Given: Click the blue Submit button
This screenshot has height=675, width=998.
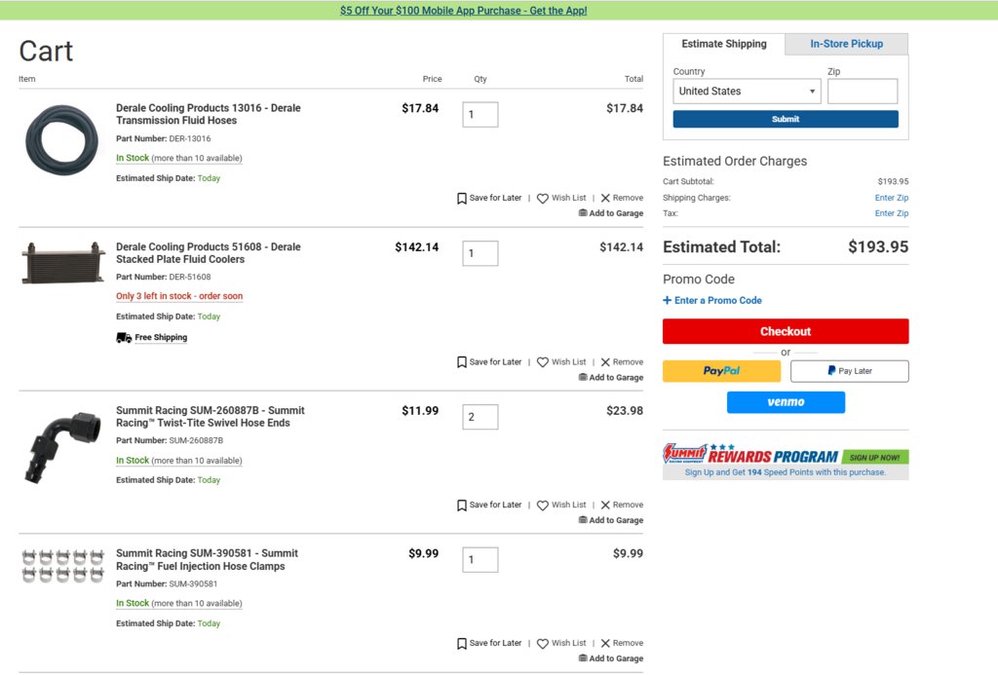Looking at the screenshot, I should [786, 119].
